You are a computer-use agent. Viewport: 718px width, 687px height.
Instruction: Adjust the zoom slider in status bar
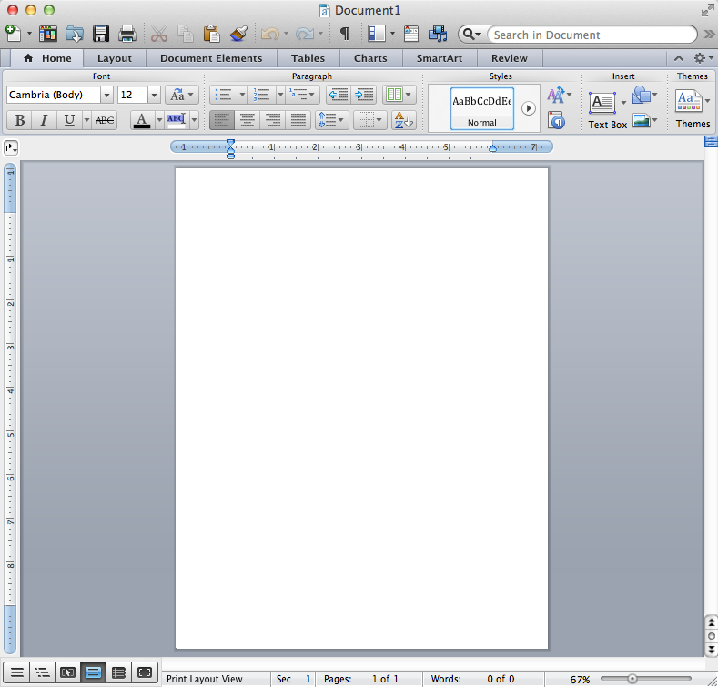point(632,679)
